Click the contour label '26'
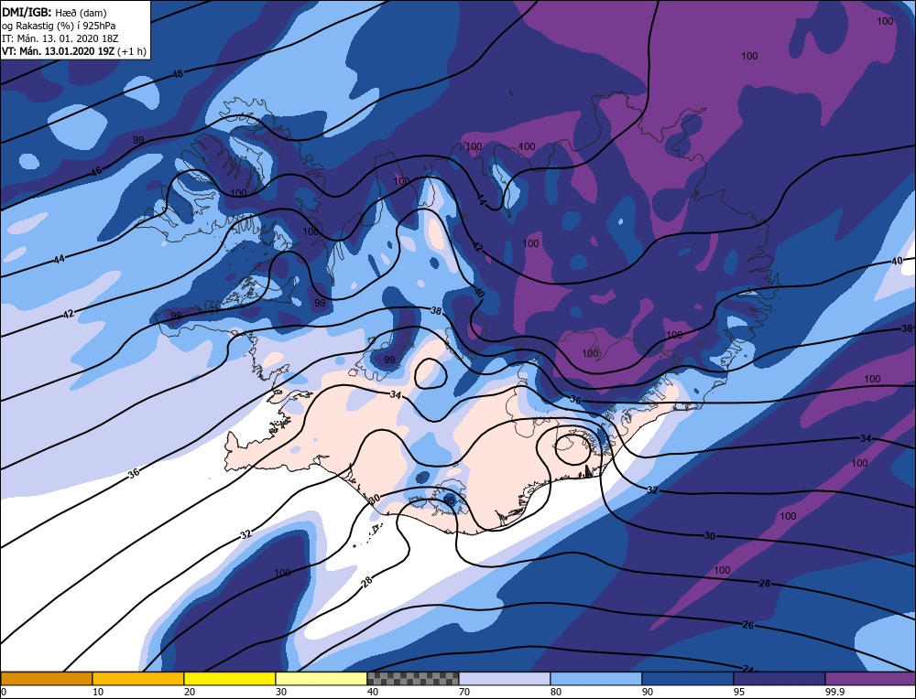Image resolution: width=916 pixels, height=699 pixels. tap(747, 625)
